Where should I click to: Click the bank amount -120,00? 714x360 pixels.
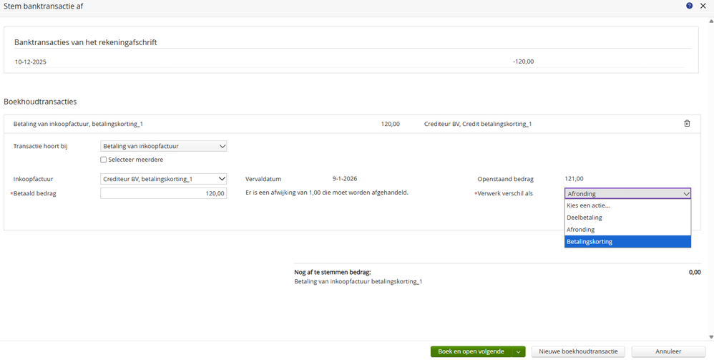pos(523,62)
